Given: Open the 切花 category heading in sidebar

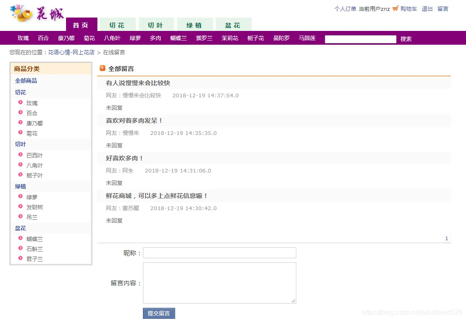Looking at the screenshot, I should [x=20, y=92].
